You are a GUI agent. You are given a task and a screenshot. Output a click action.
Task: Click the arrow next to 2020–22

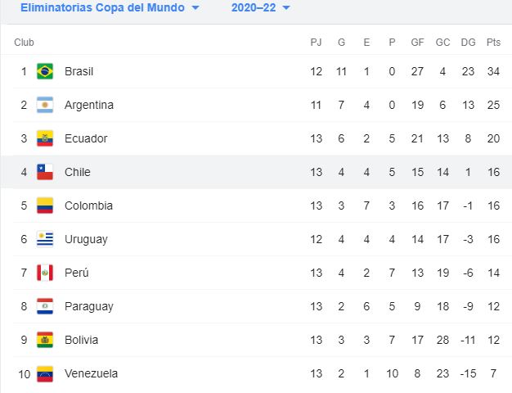[x=286, y=8]
